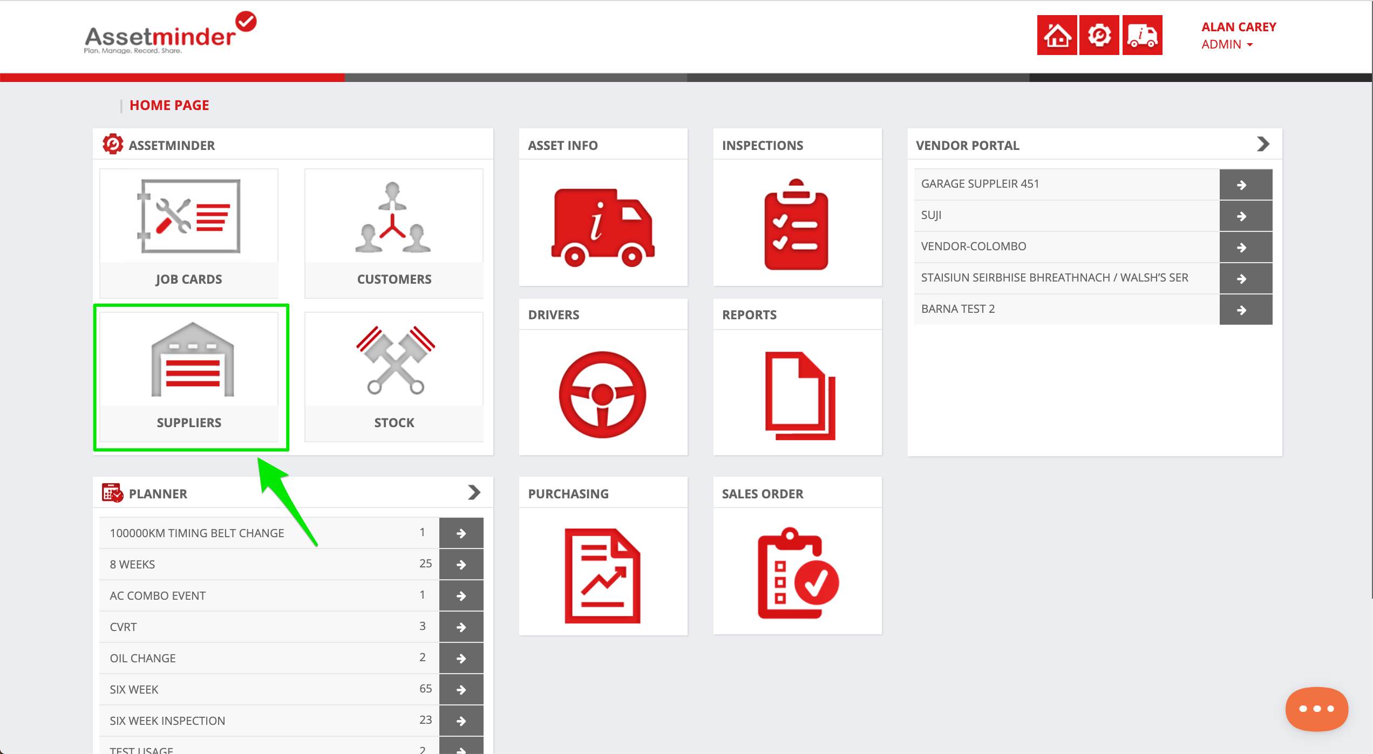Click arrow for AC COMBO EVENT
This screenshot has height=754, width=1373.
click(x=461, y=595)
